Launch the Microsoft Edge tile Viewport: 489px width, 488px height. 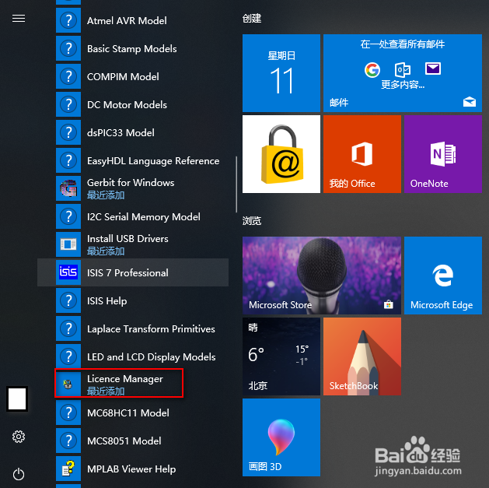(x=443, y=276)
